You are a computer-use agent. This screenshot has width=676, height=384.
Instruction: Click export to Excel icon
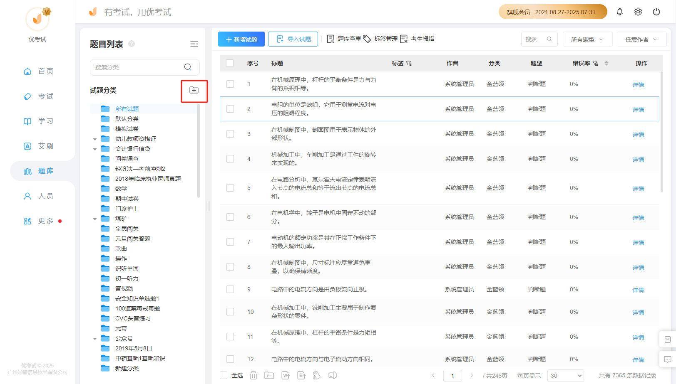(x=301, y=375)
